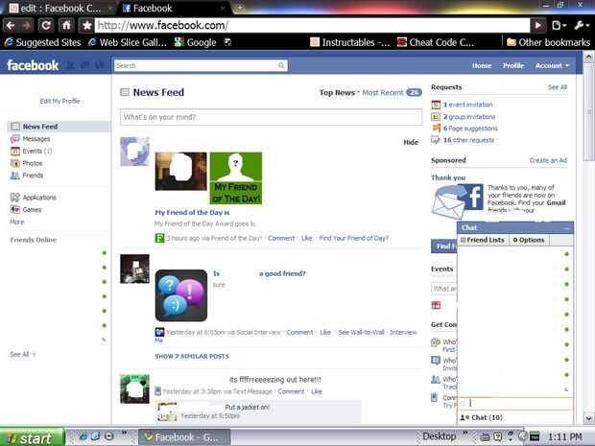Open the 1 event invitation request
This screenshot has width=595, height=446.
click(x=467, y=105)
